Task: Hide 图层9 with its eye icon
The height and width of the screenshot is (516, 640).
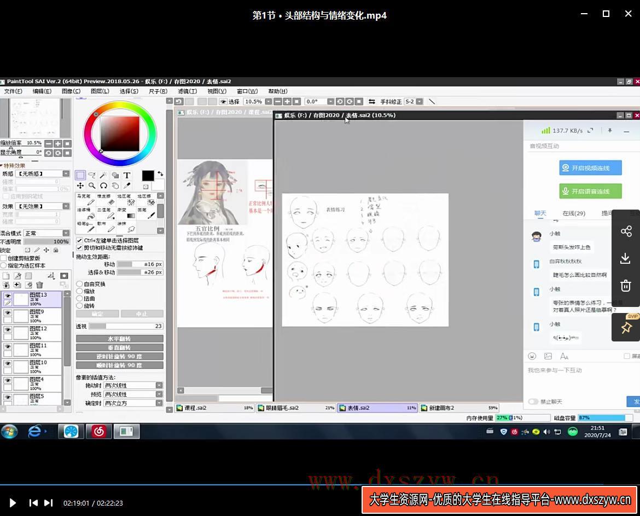Action: (8, 312)
